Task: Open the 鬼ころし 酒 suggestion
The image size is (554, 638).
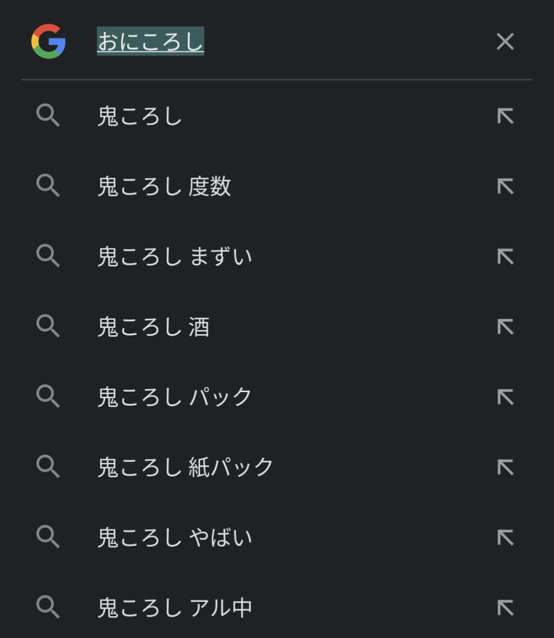Action: pos(154,327)
